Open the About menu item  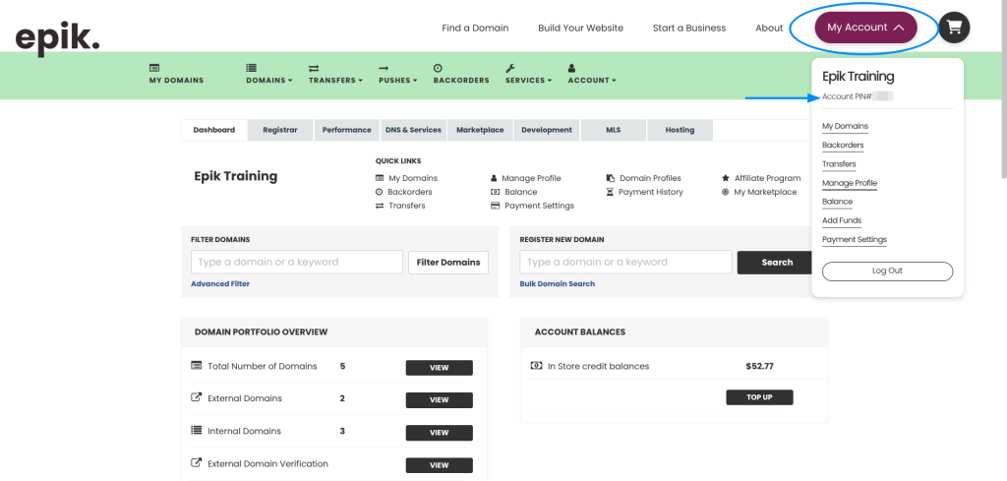click(769, 28)
